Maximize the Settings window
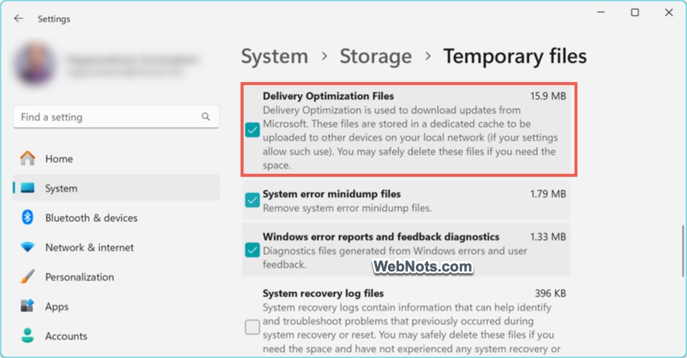687x358 pixels. coord(634,13)
